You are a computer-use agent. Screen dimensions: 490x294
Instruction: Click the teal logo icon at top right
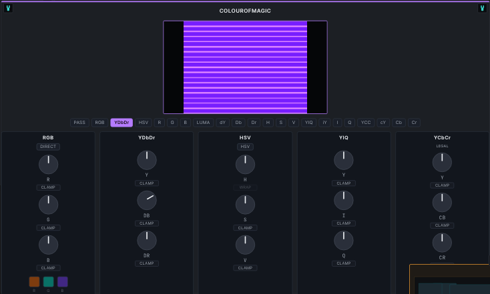pyautogui.click(x=482, y=9)
